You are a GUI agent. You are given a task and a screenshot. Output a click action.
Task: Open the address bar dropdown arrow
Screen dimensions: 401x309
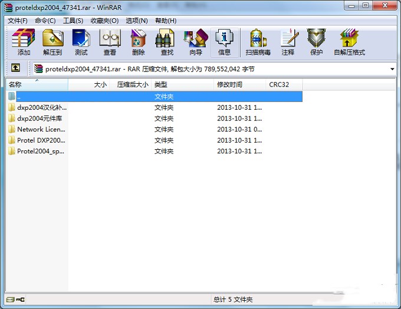(392, 69)
